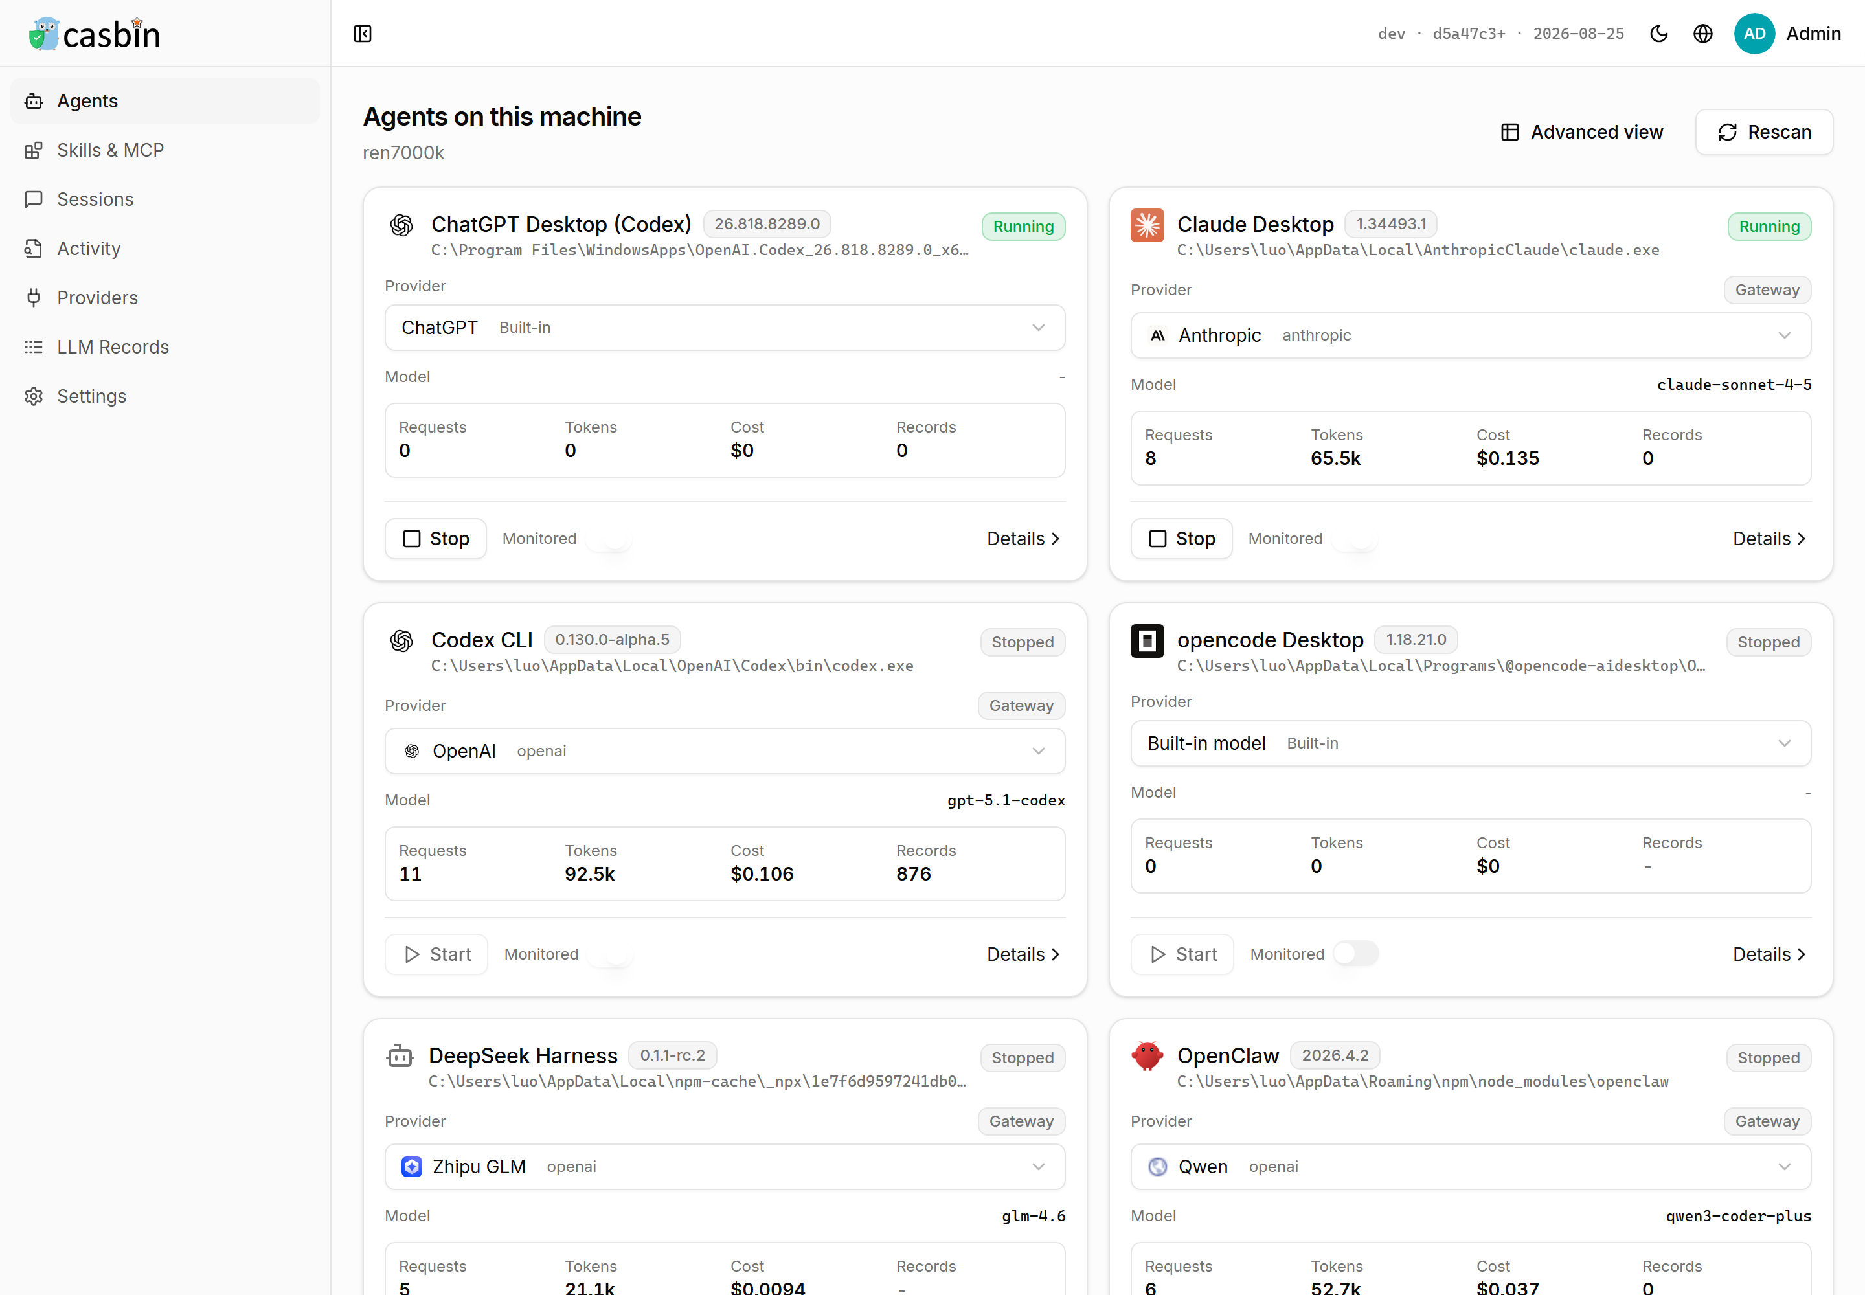The image size is (1865, 1295).
Task: Start the Codex CLI agent
Action: [x=436, y=954]
